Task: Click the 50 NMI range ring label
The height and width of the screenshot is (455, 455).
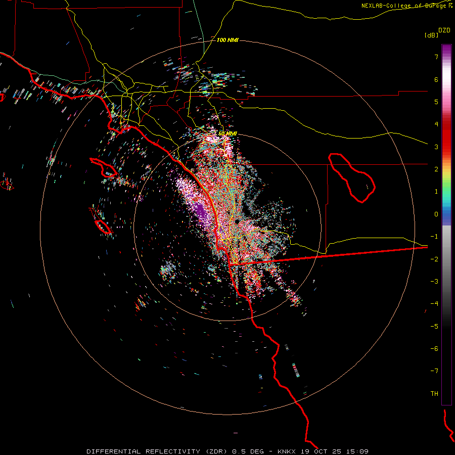Action: point(227,133)
